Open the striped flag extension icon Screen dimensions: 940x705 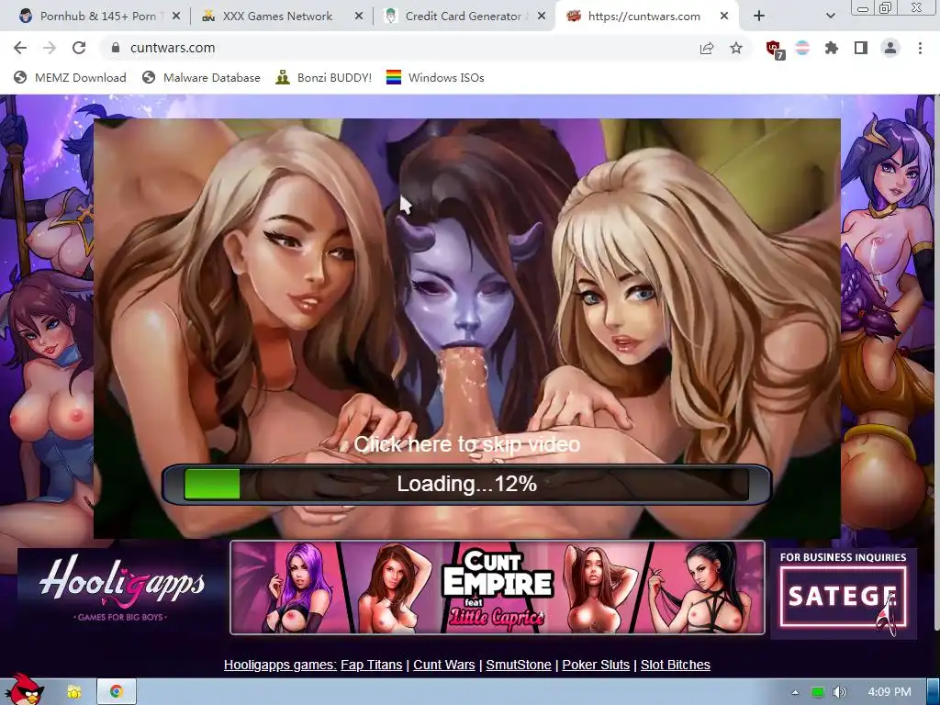point(802,48)
